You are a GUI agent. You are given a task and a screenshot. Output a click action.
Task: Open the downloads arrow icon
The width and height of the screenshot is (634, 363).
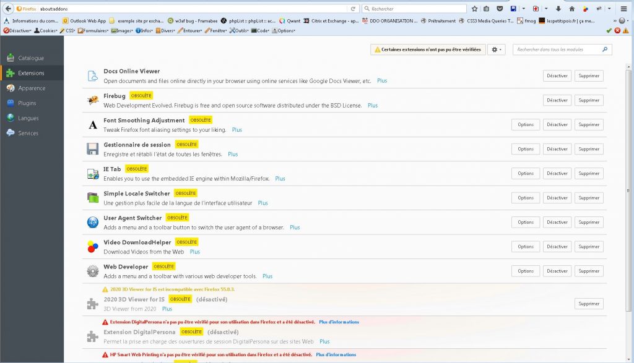pyautogui.click(x=558, y=9)
